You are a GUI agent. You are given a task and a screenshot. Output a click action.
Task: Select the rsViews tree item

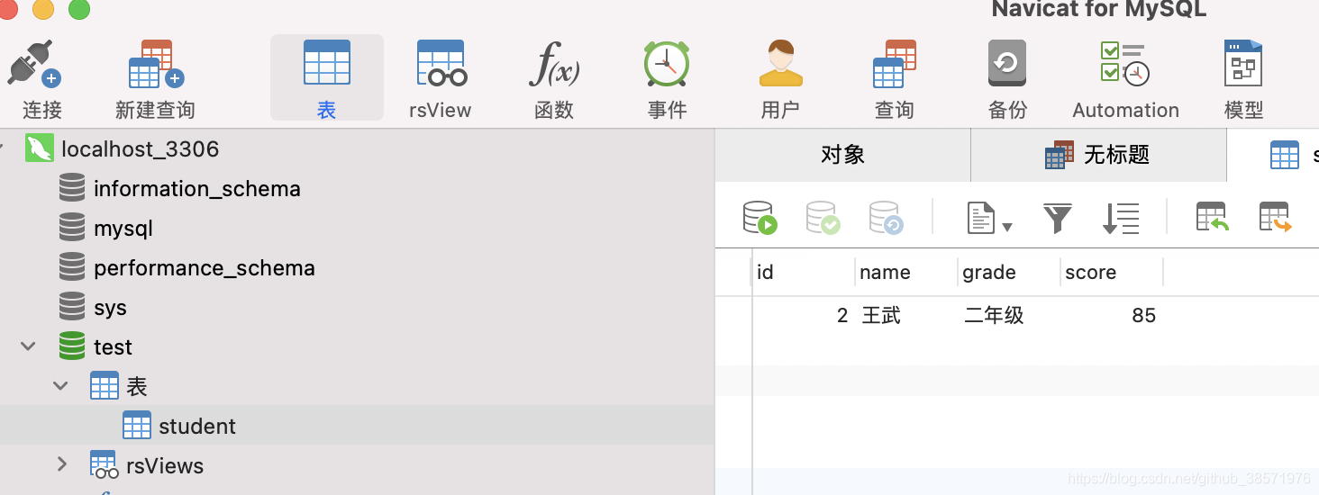point(165,466)
